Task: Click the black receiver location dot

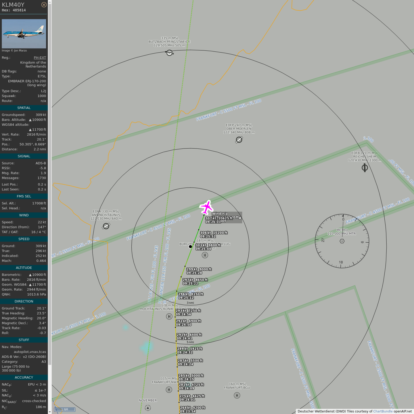Action: click(190, 246)
